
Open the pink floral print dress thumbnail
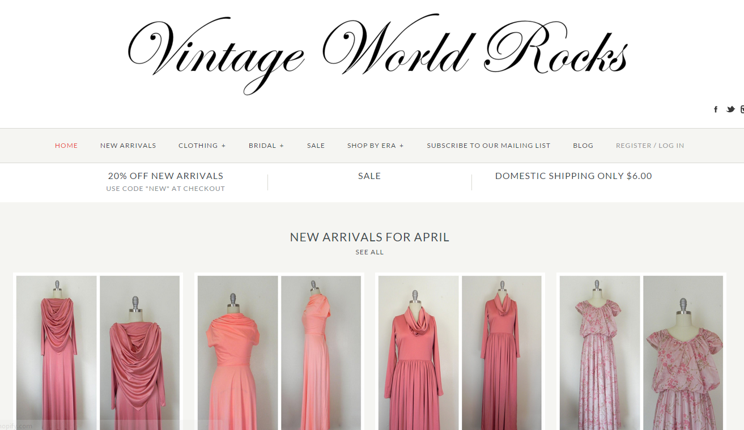(641, 352)
